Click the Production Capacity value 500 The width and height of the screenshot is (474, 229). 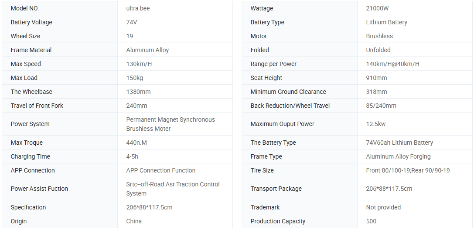click(x=371, y=221)
